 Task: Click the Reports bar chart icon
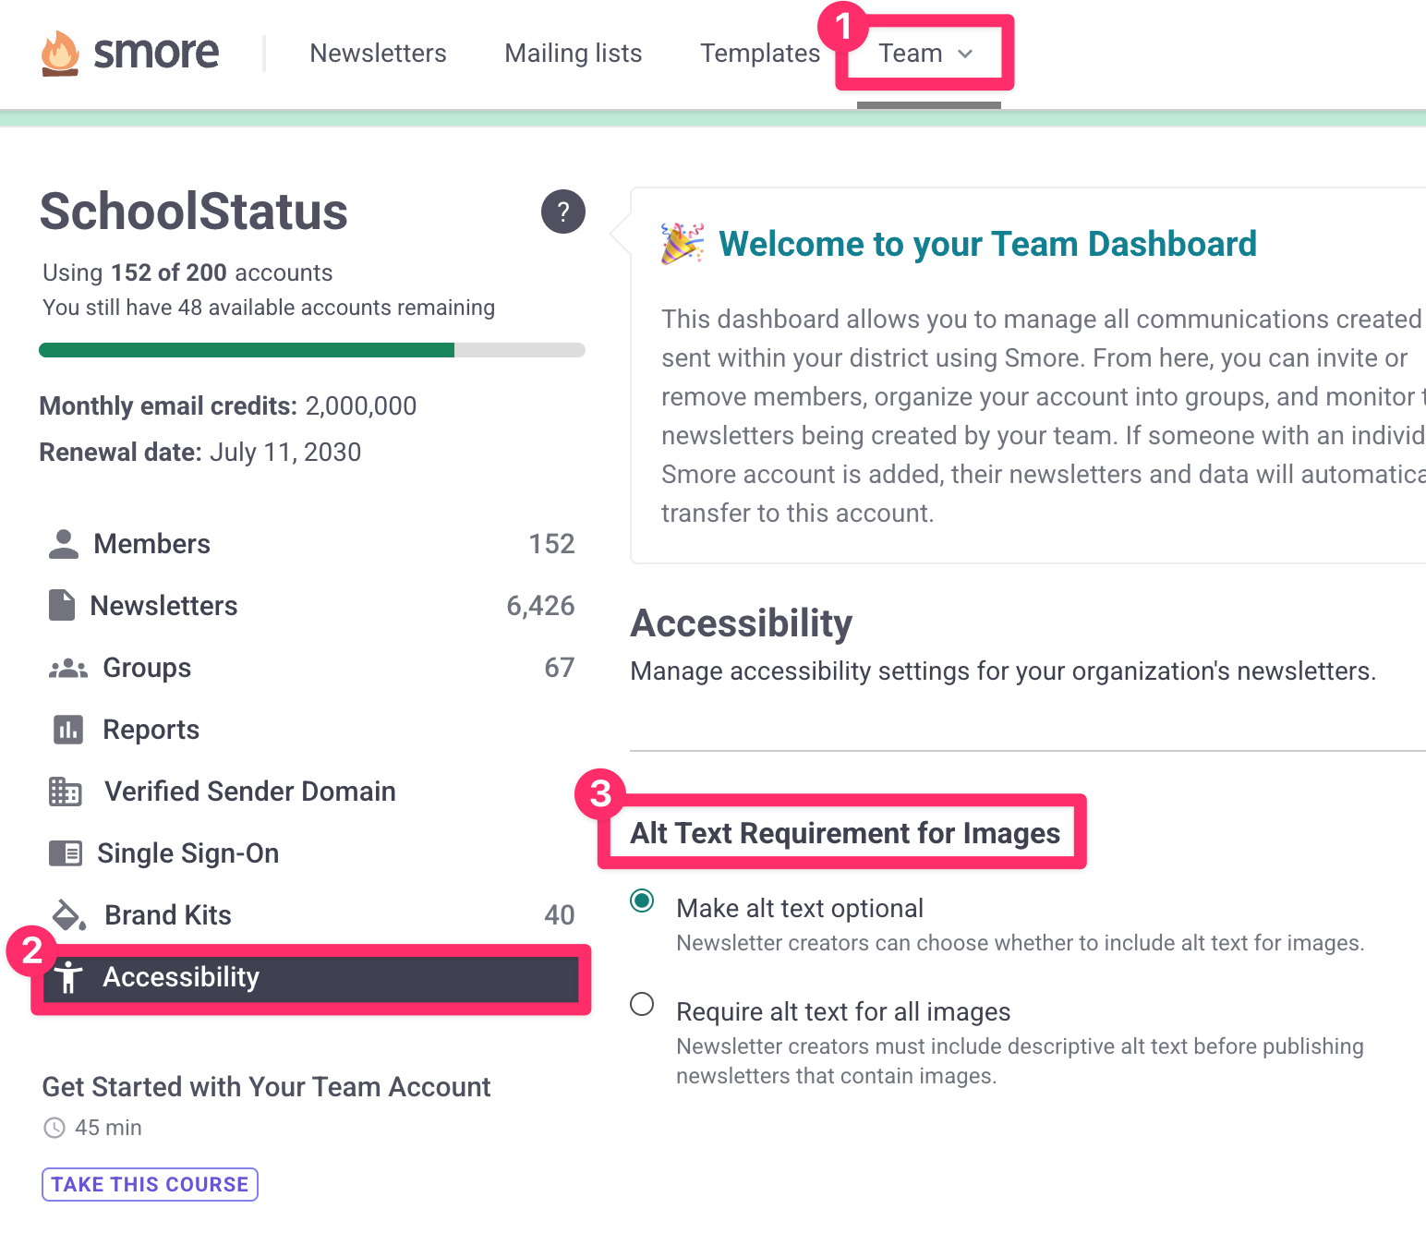[x=68, y=730]
